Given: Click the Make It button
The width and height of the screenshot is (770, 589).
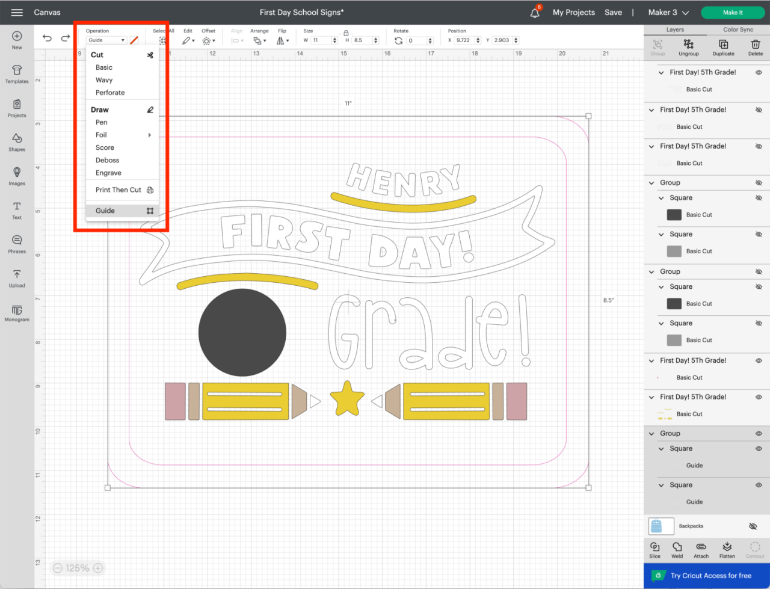Looking at the screenshot, I should (x=733, y=12).
